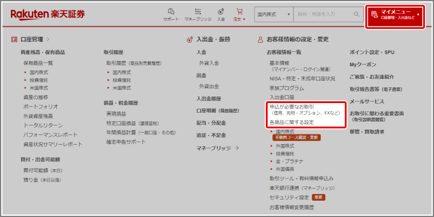This screenshot has height=217, width=434.
Task: Open ポイント設定・SPU
Action: (372, 52)
